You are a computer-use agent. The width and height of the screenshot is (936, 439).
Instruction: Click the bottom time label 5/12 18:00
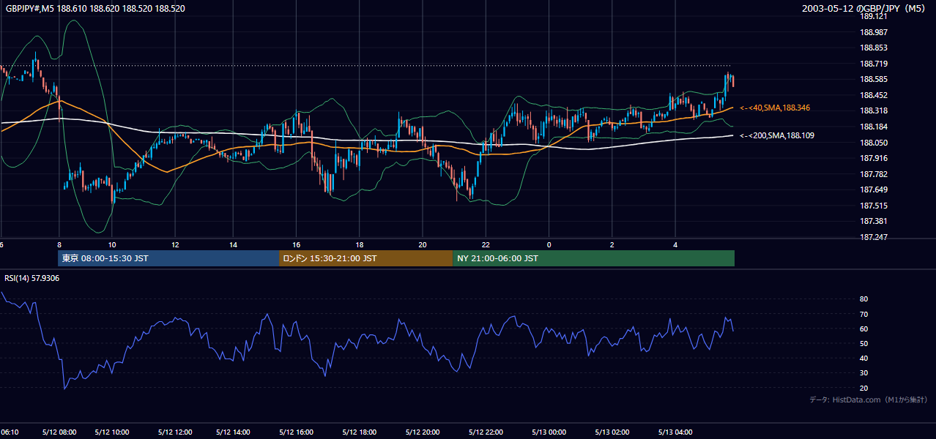tap(360, 432)
